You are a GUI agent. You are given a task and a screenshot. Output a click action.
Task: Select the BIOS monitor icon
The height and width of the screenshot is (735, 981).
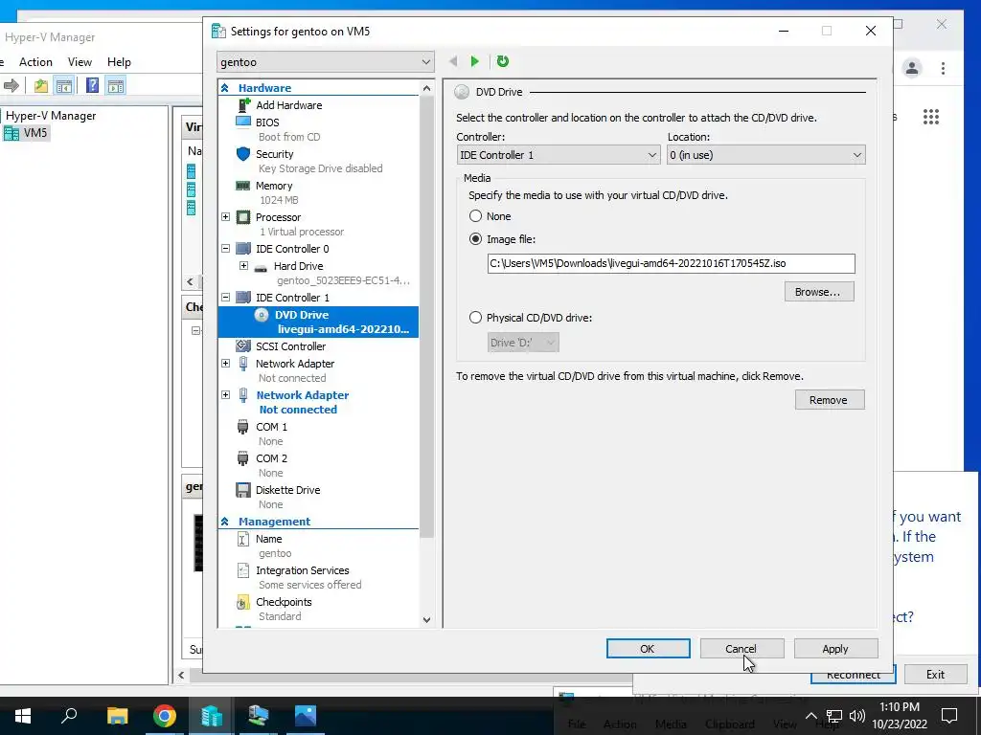click(243, 122)
